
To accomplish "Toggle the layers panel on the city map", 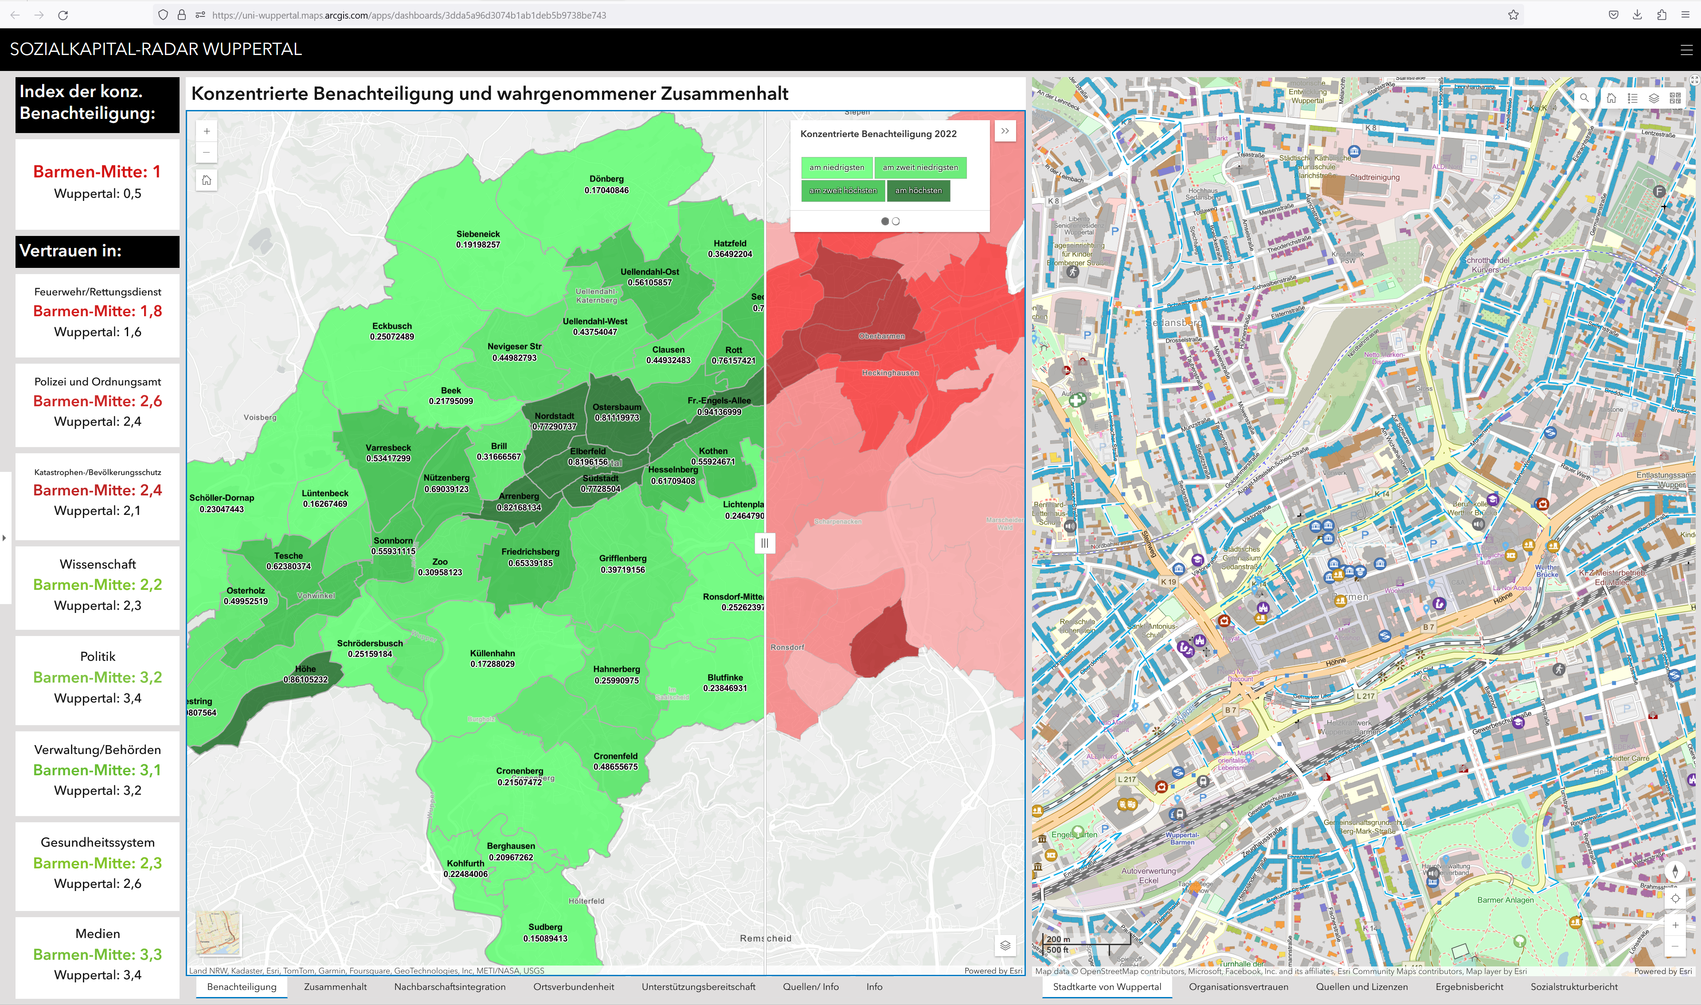I will tap(1654, 98).
